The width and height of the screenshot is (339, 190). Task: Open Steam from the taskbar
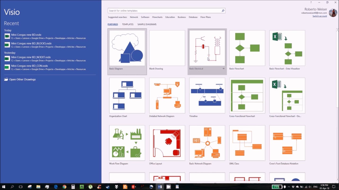pos(108,187)
